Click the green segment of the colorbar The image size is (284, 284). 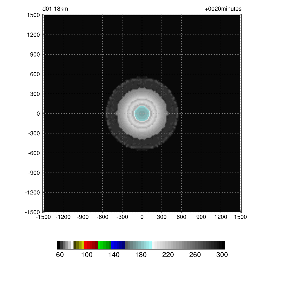(x=105, y=245)
